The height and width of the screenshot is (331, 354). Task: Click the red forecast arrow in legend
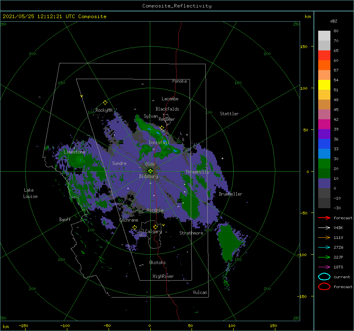coord(324,218)
